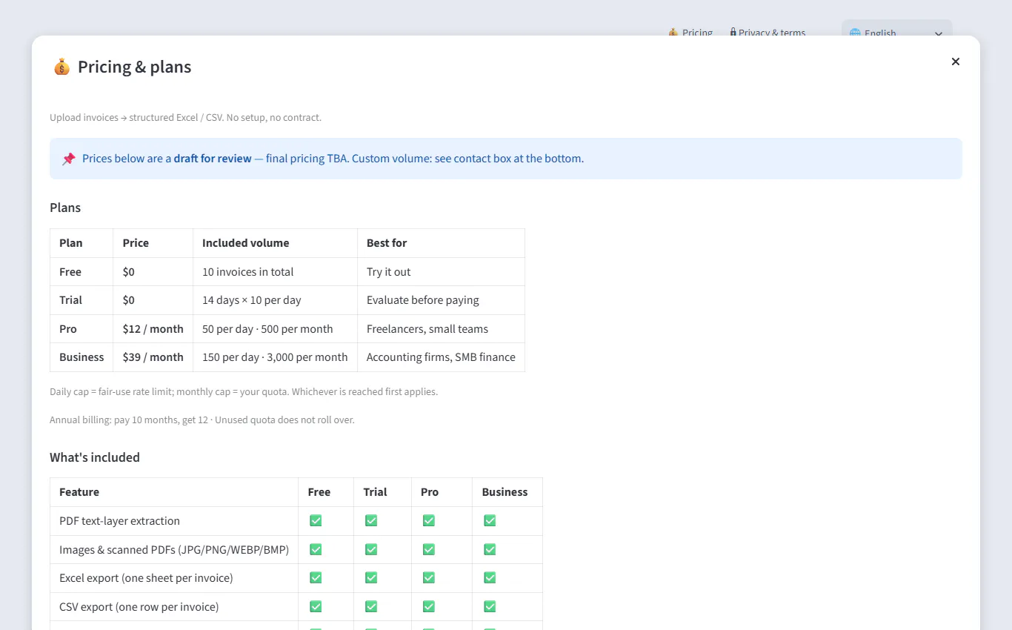This screenshot has height=630, width=1012.
Task: Click the Pro checkmark for Images & scanned PDFs
Action: coord(428,549)
